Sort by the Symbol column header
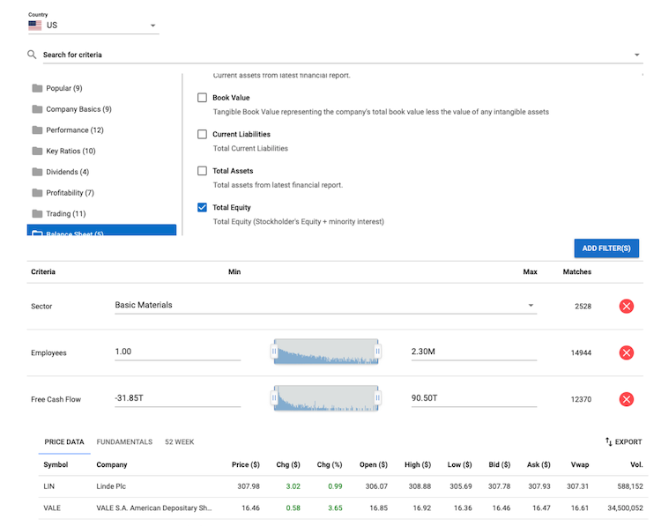 coord(56,464)
